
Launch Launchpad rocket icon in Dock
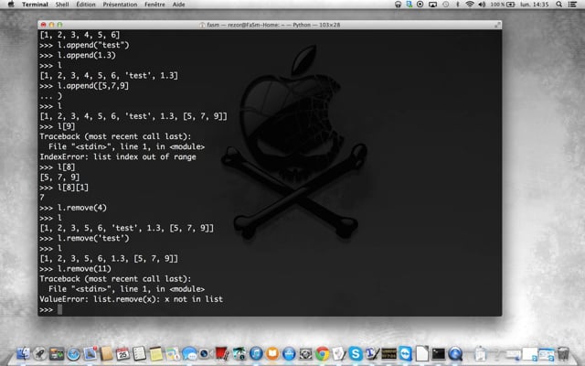40,353
